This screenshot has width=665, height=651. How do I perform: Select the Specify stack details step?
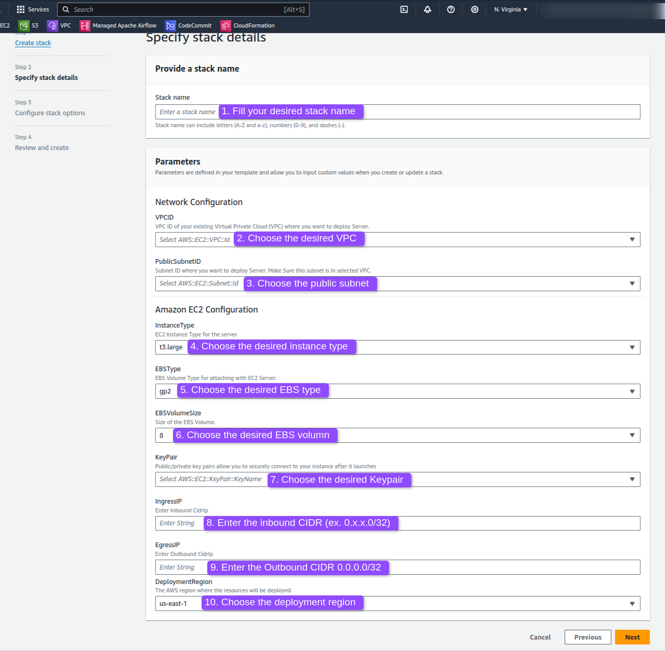pos(46,77)
